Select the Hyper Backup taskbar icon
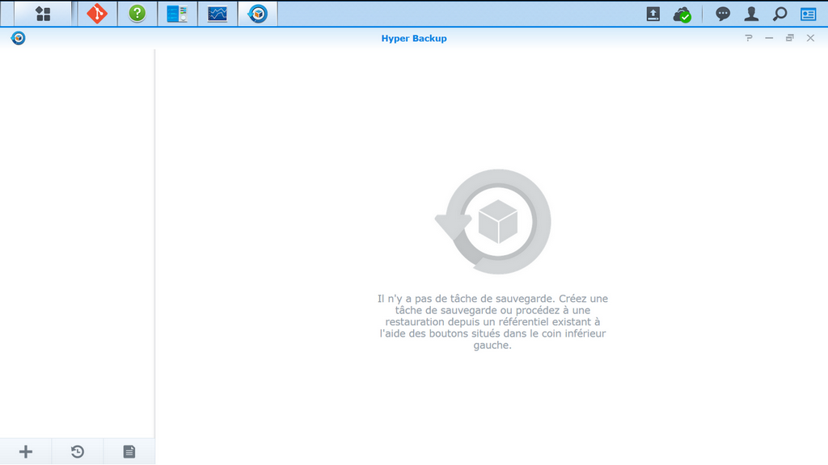Screen dimensions: 828x465 pyautogui.click(x=258, y=14)
